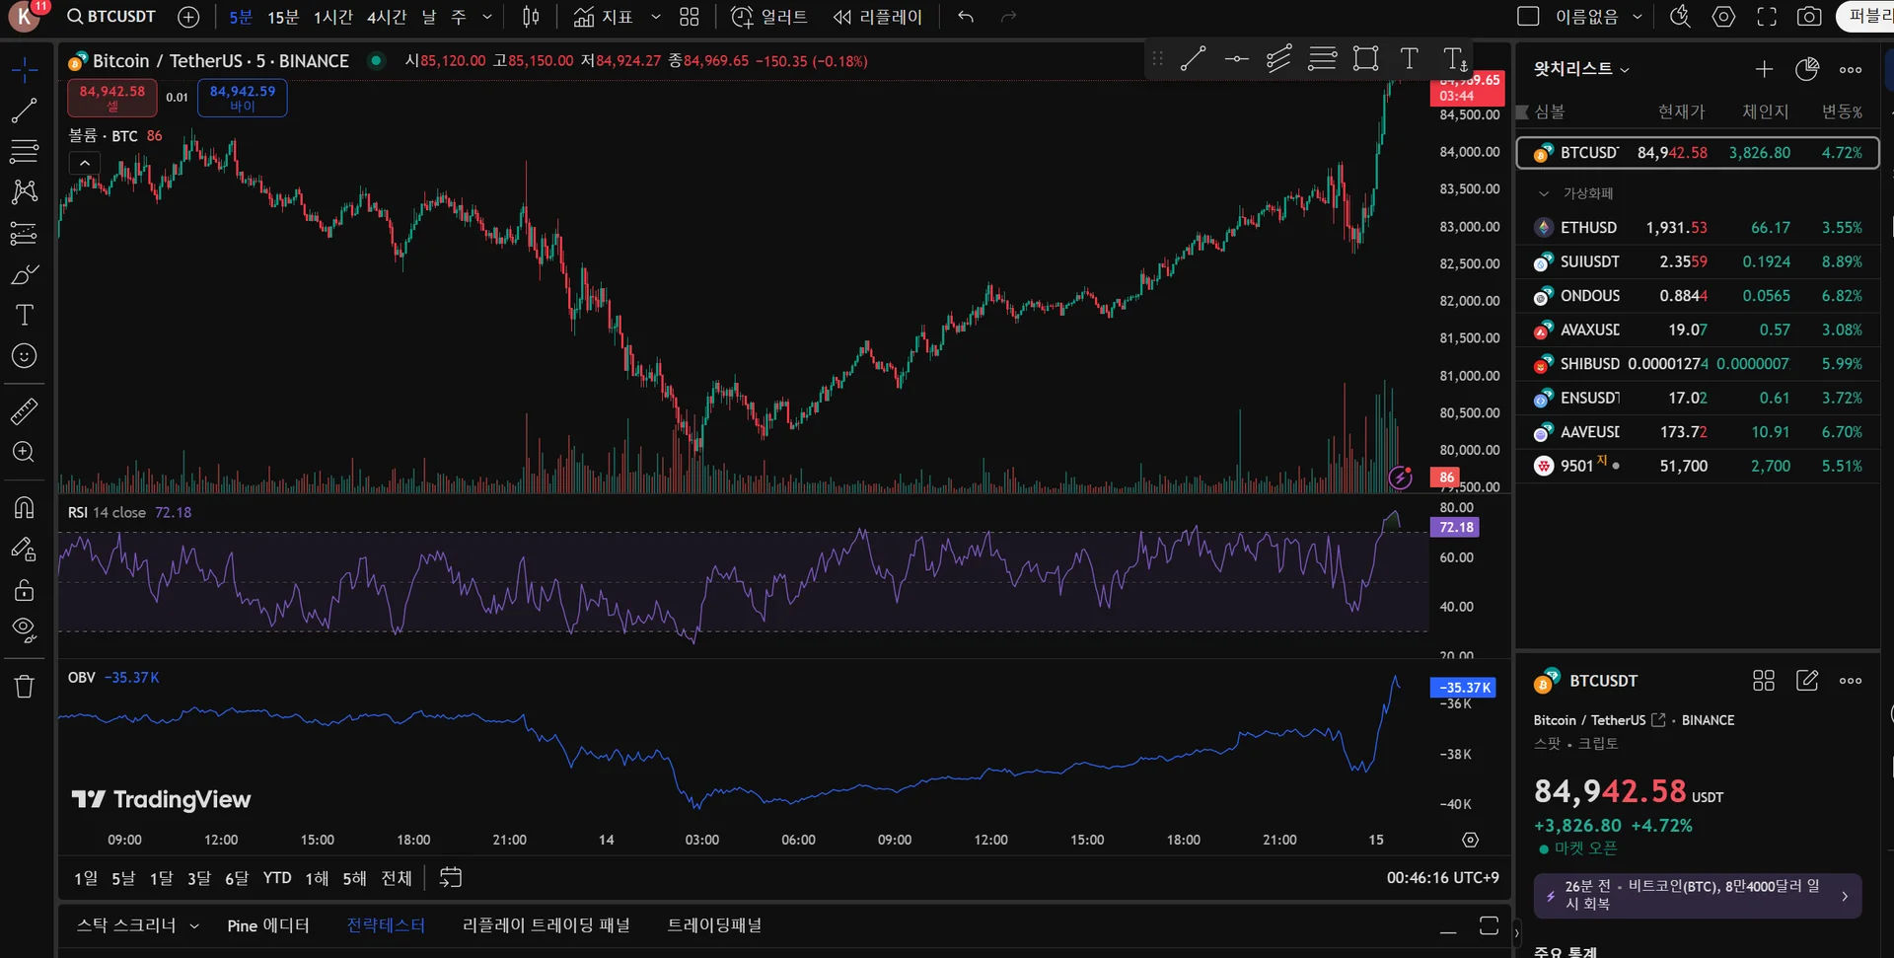
Task: Toggle hide all drawings eye icon
Action: pyautogui.click(x=25, y=629)
